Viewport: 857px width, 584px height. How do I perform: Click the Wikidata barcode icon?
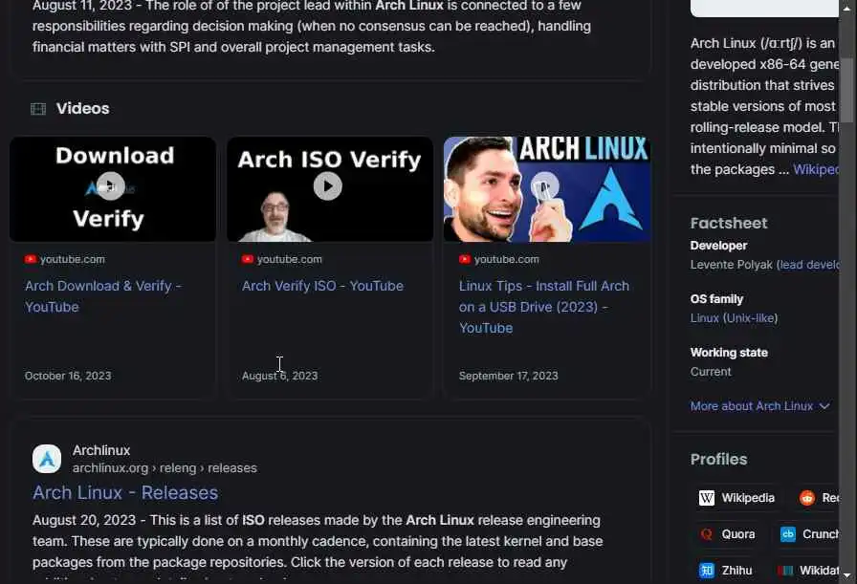[785, 571]
